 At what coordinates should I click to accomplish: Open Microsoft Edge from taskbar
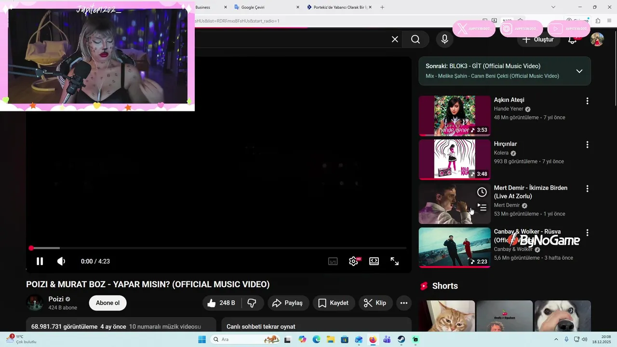coord(316,339)
